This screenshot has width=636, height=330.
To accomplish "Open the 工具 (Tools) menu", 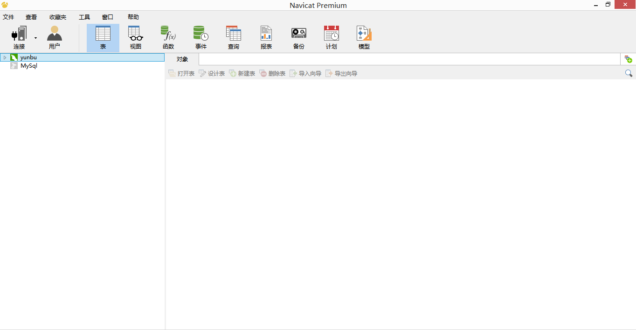I will 84,17.
